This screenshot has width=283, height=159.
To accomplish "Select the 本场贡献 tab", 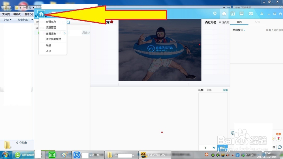I will click(x=224, y=22).
